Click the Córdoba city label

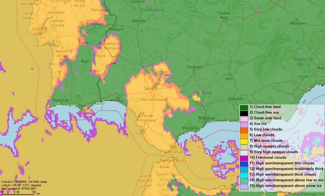click(194, 67)
